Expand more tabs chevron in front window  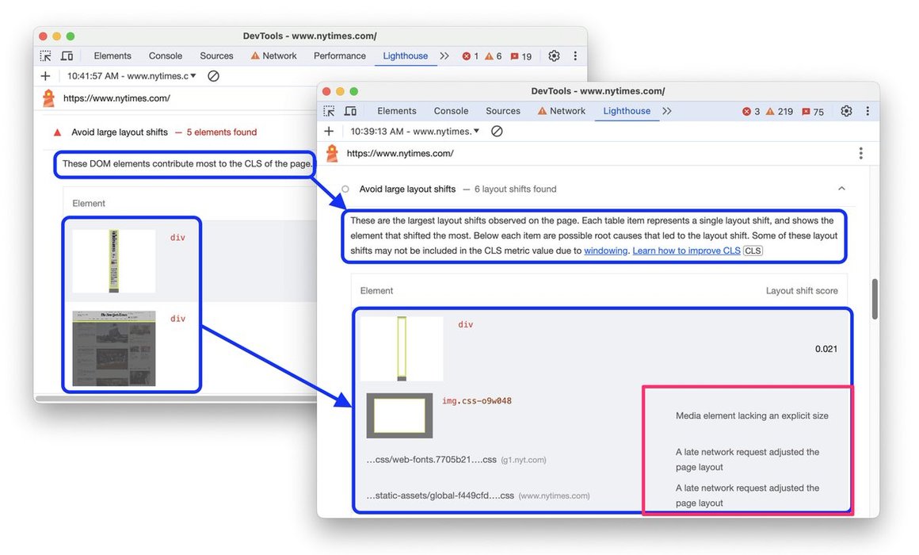pyautogui.click(x=667, y=111)
